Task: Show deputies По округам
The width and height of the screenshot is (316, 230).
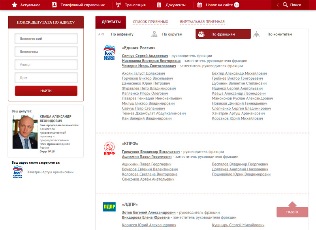Action: click(172, 34)
